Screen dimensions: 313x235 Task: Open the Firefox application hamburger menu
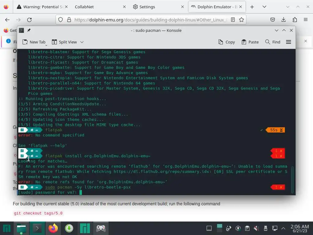click(x=305, y=20)
